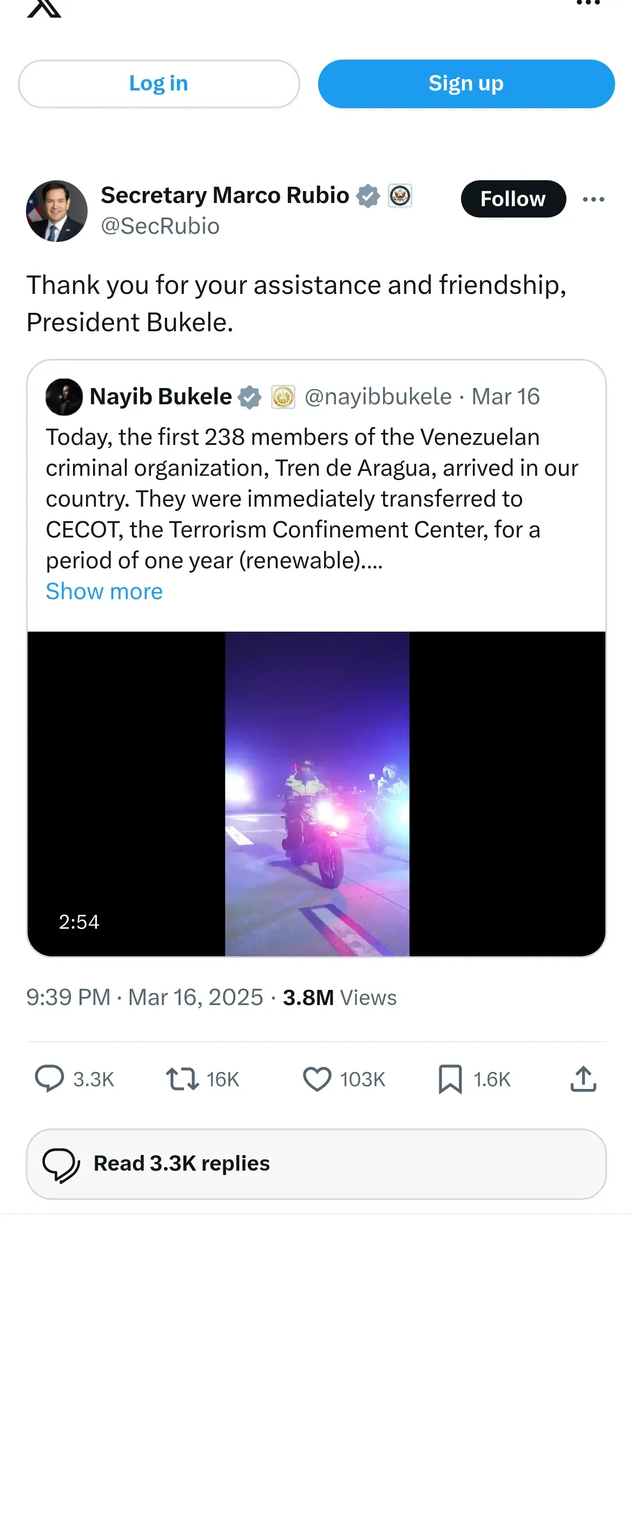Click the X logo at top left

(44, 7)
